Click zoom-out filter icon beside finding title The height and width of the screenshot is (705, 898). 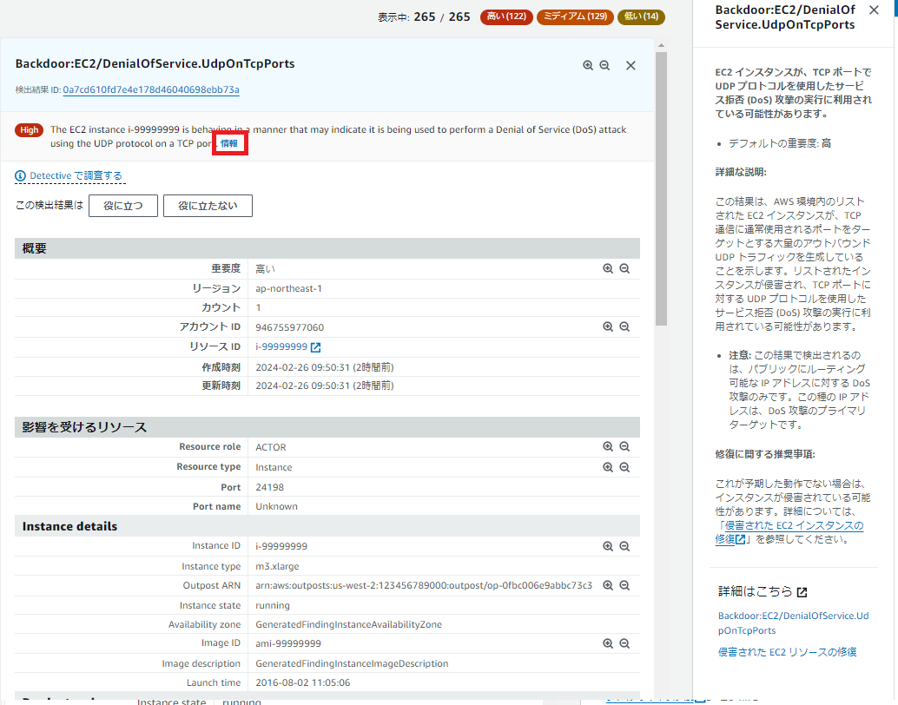pyautogui.click(x=604, y=65)
